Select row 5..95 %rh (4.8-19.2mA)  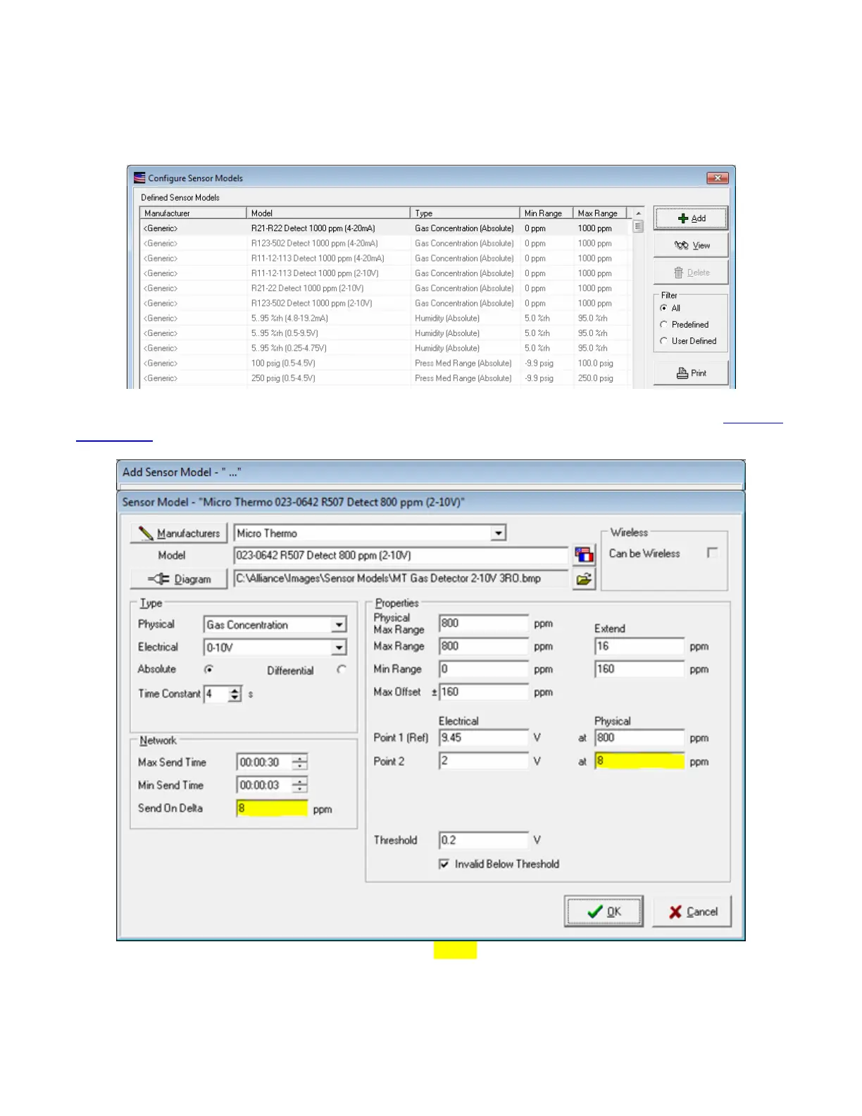[384, 318]
